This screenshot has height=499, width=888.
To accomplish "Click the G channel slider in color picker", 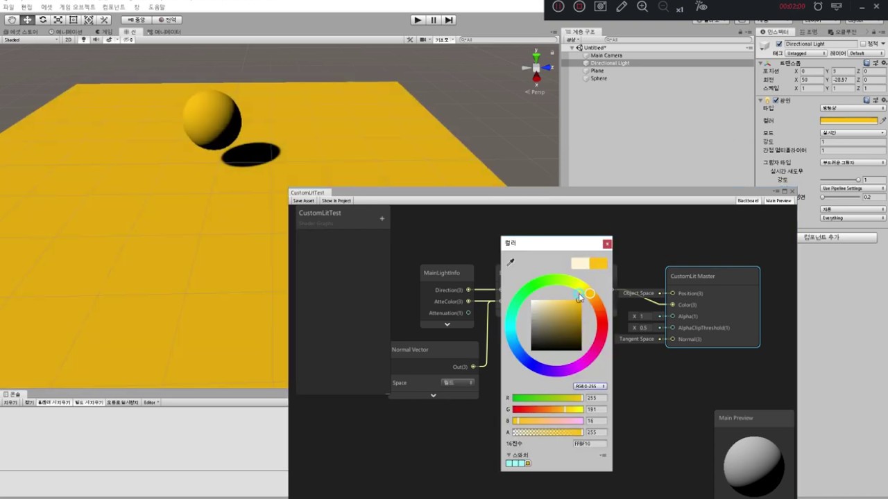I will point(547,410).
